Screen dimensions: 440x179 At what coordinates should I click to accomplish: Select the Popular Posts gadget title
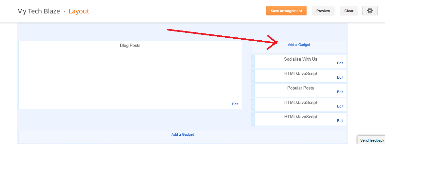point(301,88)
